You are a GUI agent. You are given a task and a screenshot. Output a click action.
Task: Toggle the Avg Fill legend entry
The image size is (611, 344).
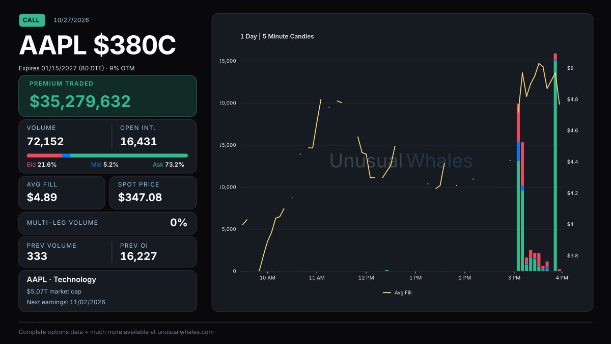click(x=398, y=293)
